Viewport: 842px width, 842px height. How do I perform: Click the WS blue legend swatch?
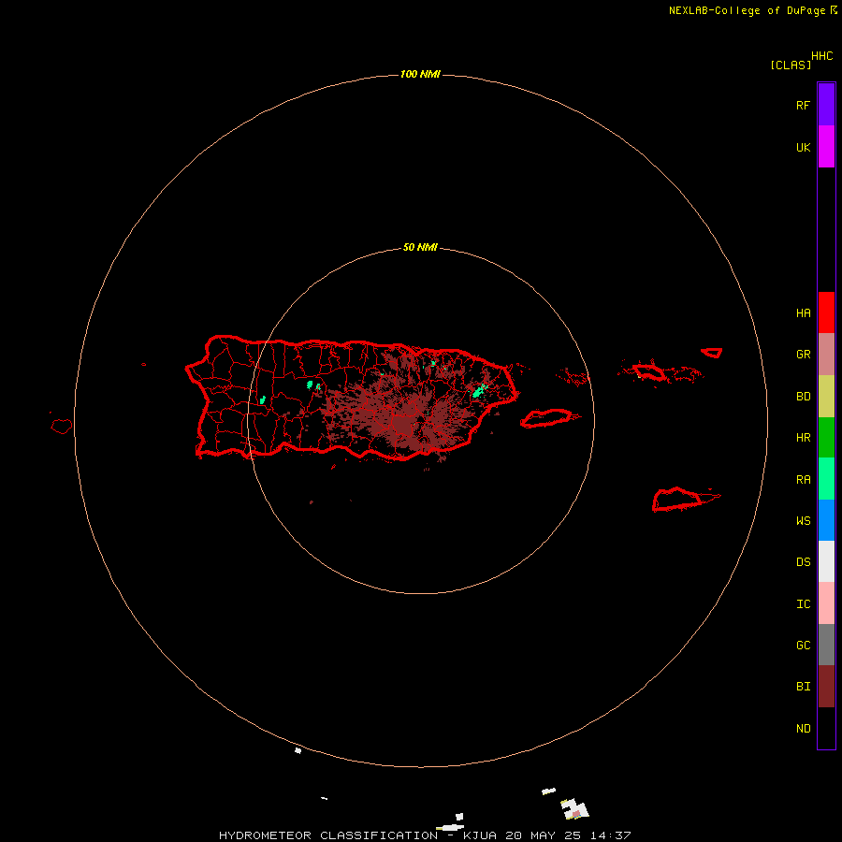click(x=826, y=520)
